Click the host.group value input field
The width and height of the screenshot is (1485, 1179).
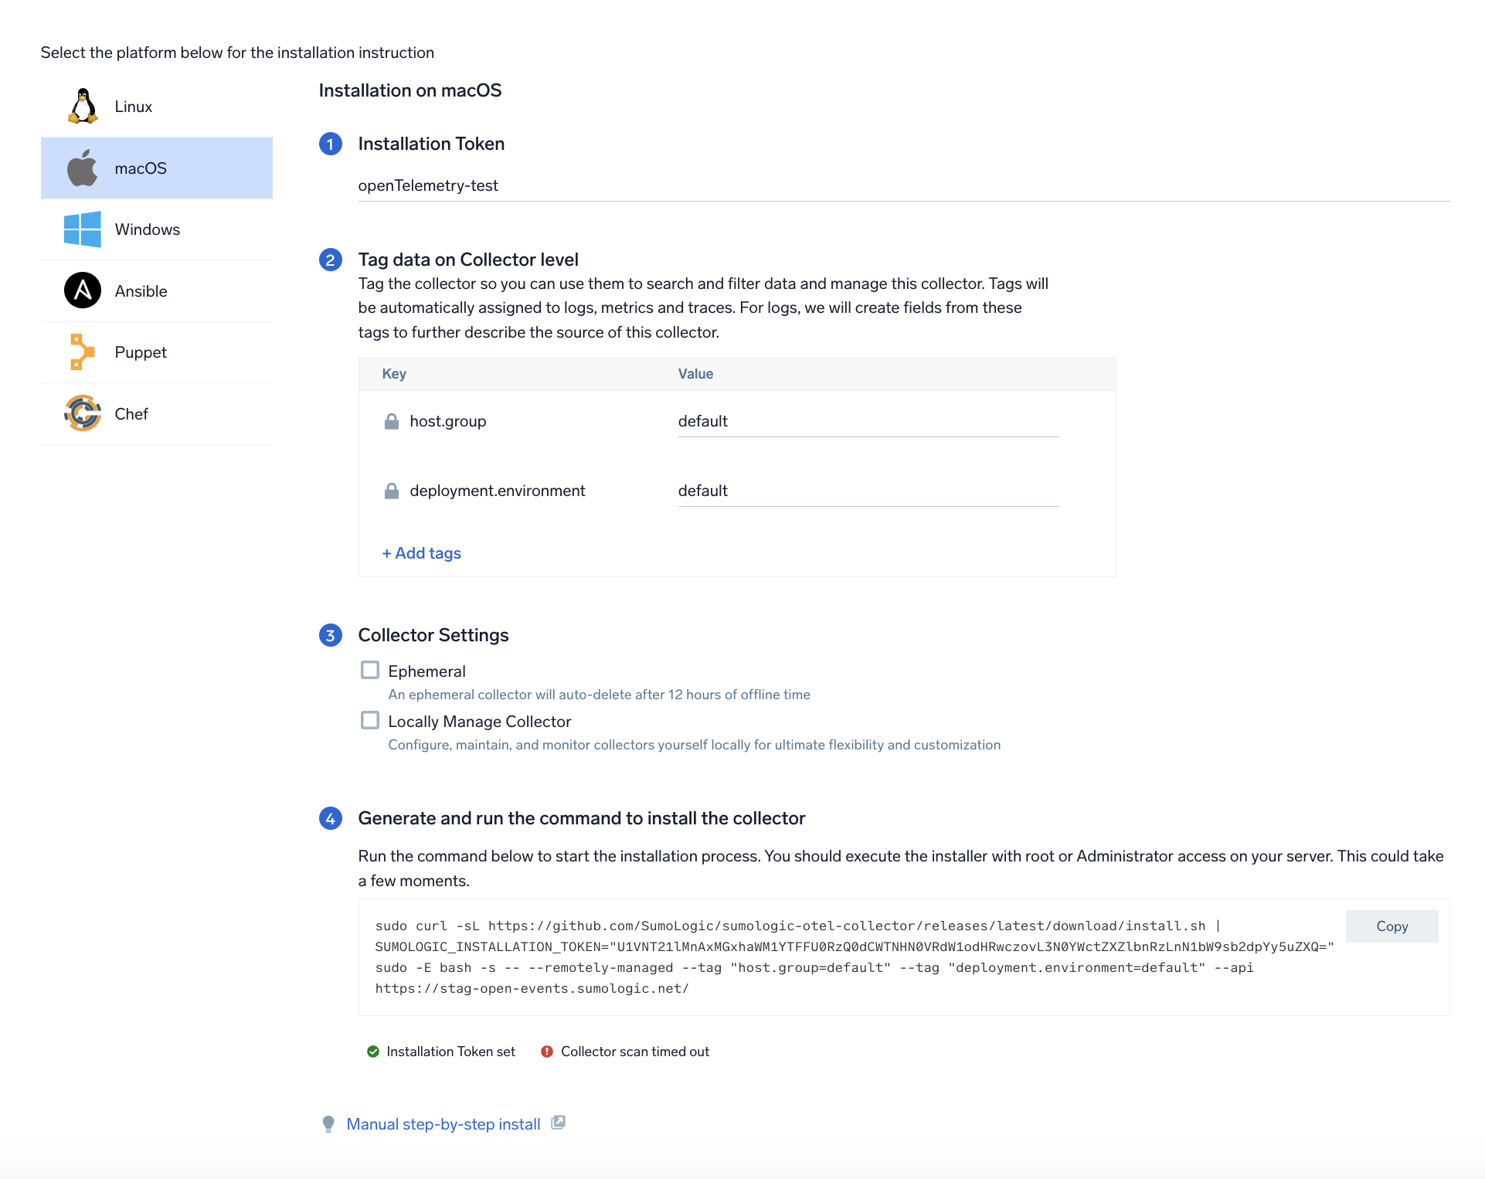click(868, 421)
